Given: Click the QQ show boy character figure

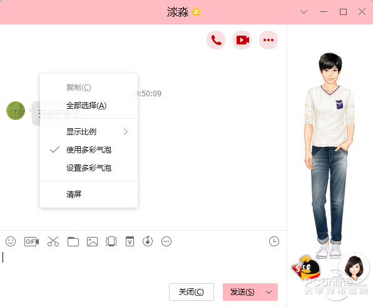Looking at the screenshot, I should pyautogui.click(x=330, y=156).
